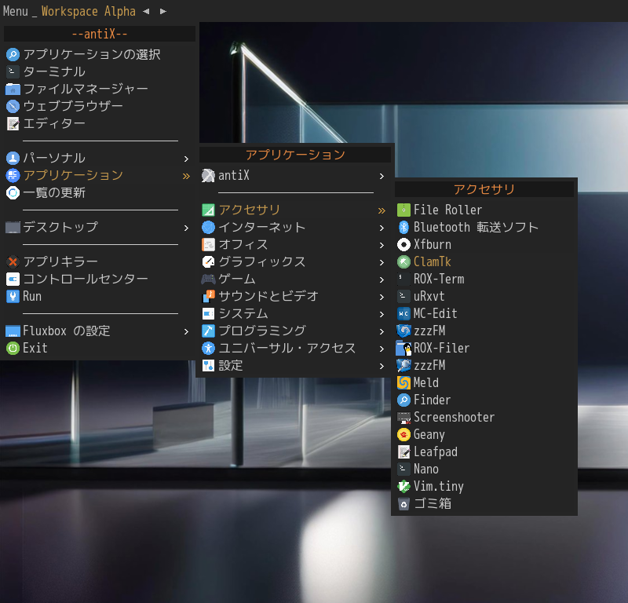Expand the インターネット submenu chevron
This screenshot has width=628, height=603.
click(x=382, y=228)
